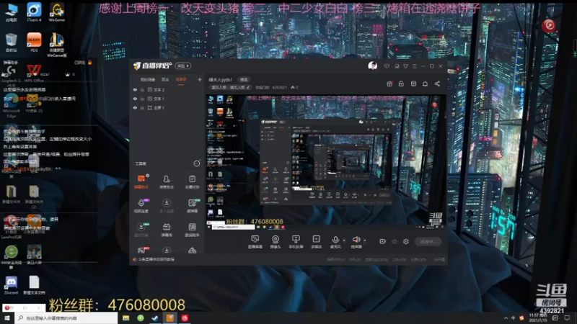Open the 主播任务 tool icon

[x=192, y=181]
